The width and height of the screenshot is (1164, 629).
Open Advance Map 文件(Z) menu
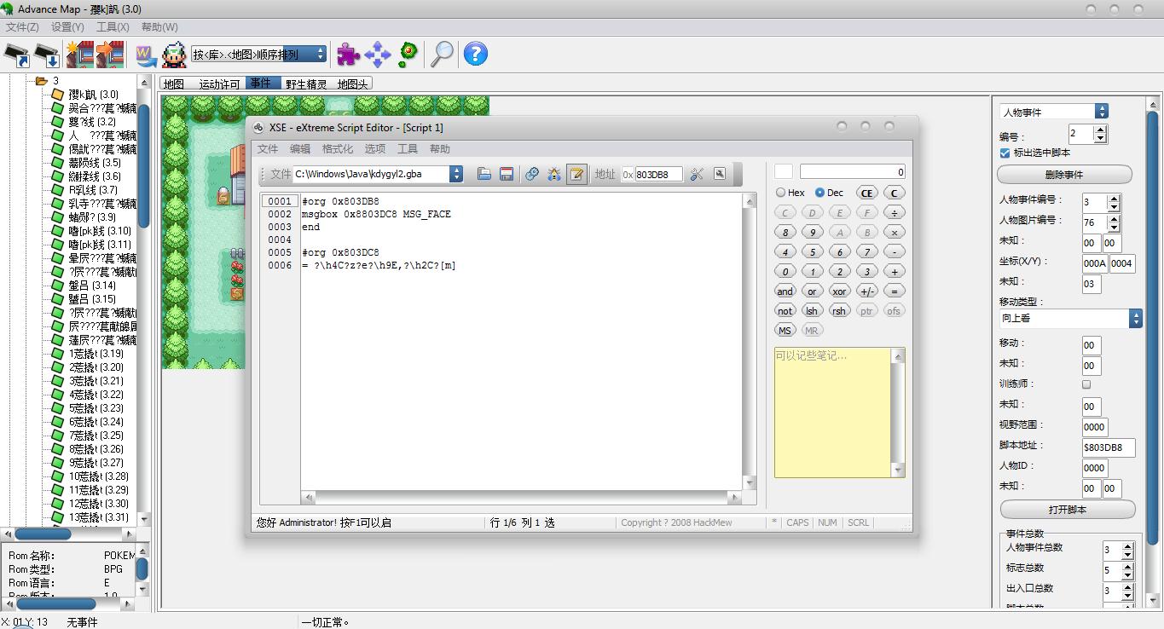click(x=22, y=27)
